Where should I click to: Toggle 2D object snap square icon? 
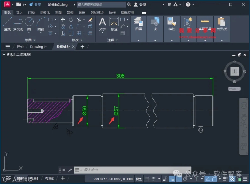point(214,179)
